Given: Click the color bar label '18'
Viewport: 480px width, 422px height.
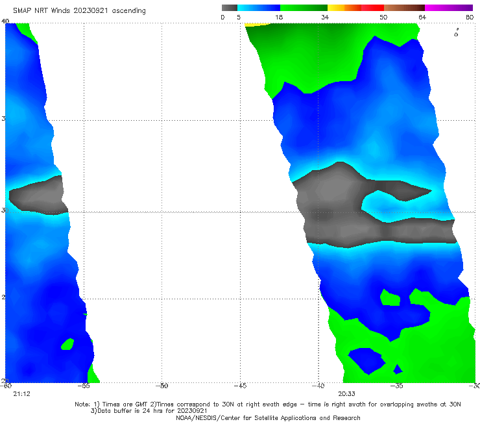Looking at the screenshot, I should pyautogui.click(x=279, y=18).
